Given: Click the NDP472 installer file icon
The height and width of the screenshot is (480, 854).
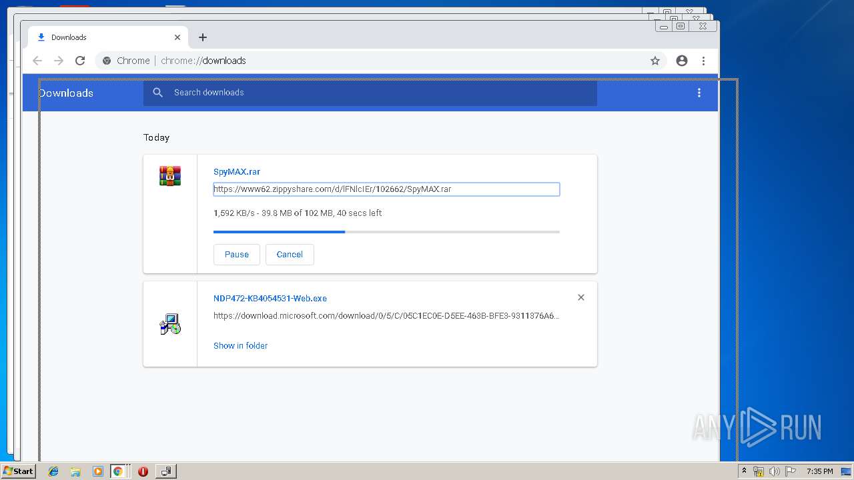Looking at the screenshot, I should (170, 324).
